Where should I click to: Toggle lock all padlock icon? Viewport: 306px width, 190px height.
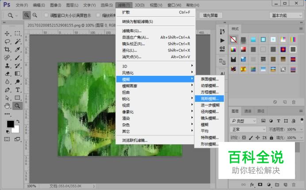(271, 138)
